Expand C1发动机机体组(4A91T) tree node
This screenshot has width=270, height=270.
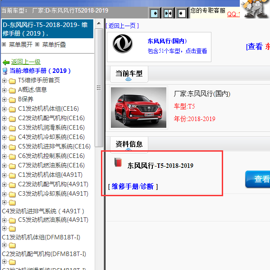4,175
